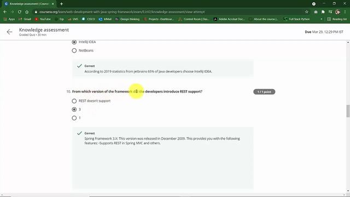Open the kMail bookmark
Image resolution: width=350 pixels, height=197 pixels.
click(x=105, y=19)
